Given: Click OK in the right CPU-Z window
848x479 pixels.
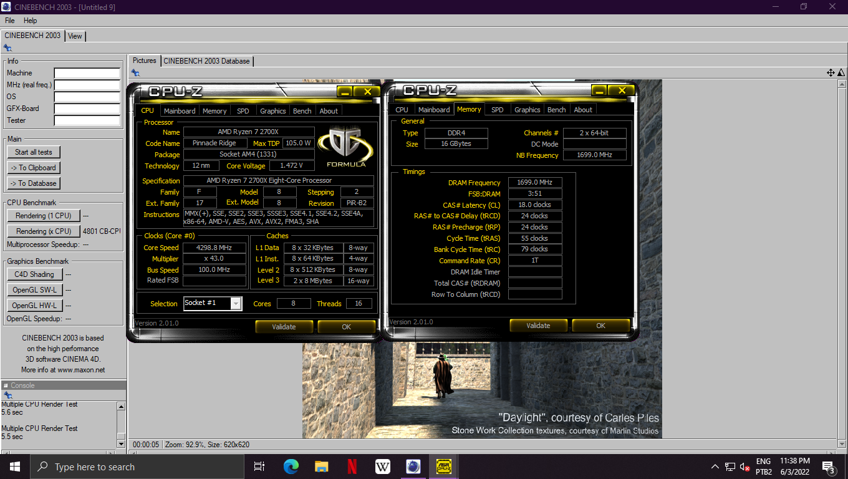Looking at the screenshot, I should (x=601, y=326).
